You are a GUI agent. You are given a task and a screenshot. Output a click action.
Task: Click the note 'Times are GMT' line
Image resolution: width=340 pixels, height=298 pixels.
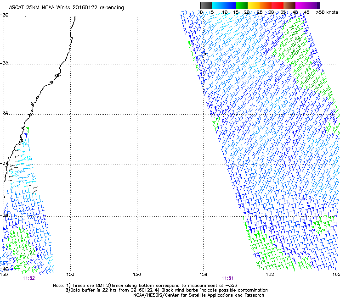coord(145,286)
